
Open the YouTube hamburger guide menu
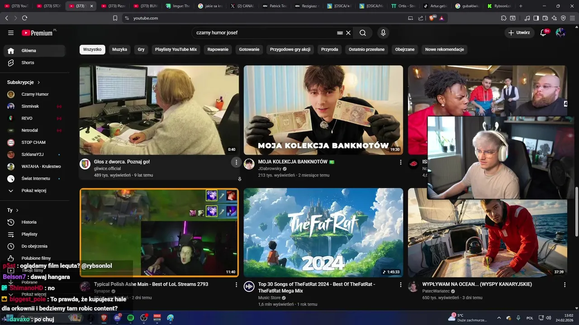[x=11, y=33]
